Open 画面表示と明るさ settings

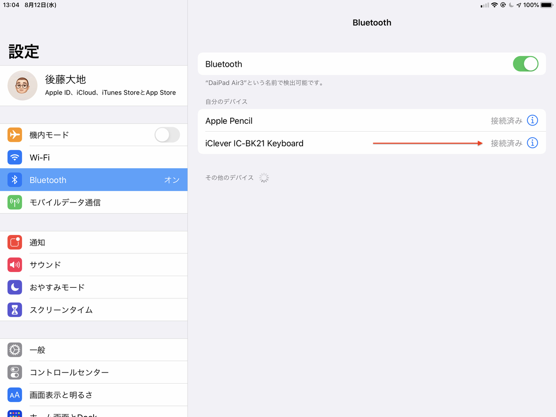pos(94,395)
